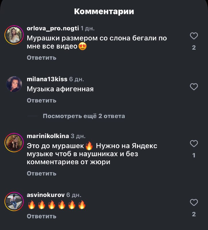Image resolution: width=208 pixels, height=230 pixels.
Task: Open milana13kiss's avatar
Action: (x=14, y=84)
